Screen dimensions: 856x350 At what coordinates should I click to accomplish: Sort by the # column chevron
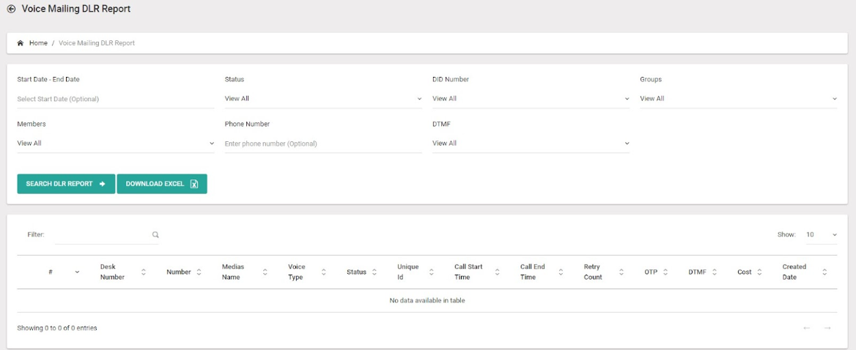[x=77, y=272]
